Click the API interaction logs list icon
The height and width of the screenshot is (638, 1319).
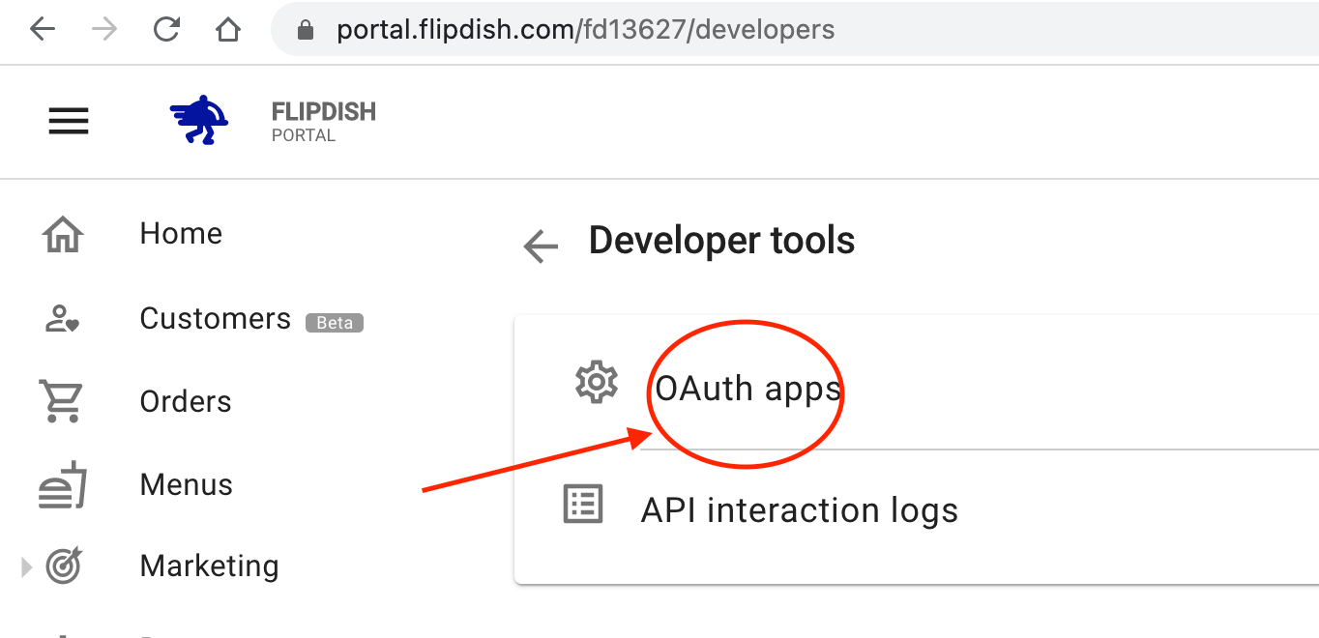click(x=583, y=505)
